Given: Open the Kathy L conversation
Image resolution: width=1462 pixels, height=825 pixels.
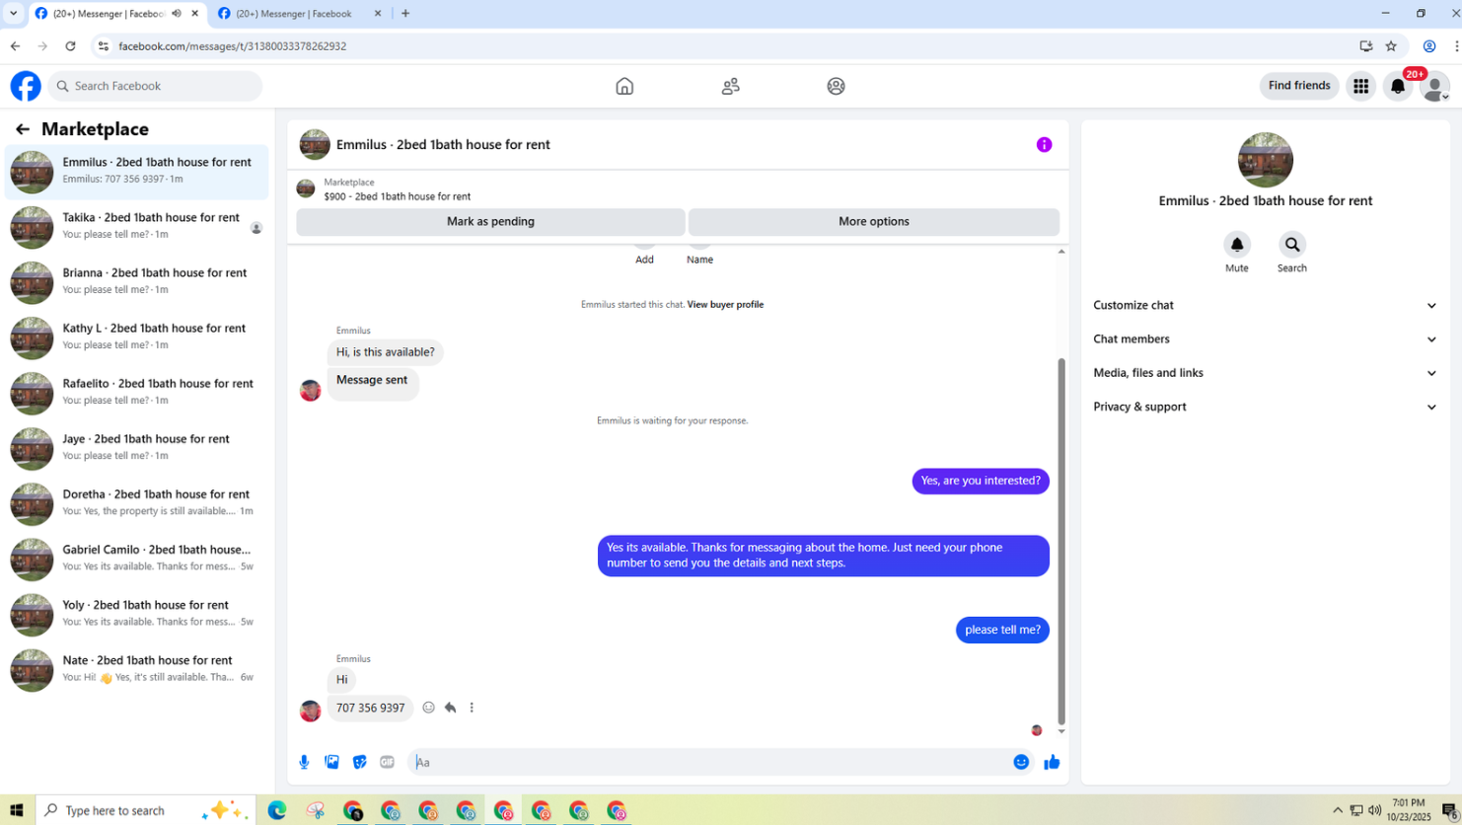Looking at the screenshot, I should [x=137, y=337].
